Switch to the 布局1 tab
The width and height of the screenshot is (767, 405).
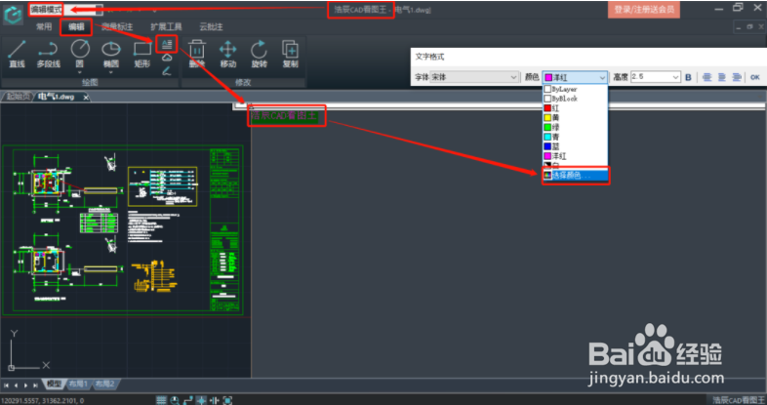coord(78,385)
